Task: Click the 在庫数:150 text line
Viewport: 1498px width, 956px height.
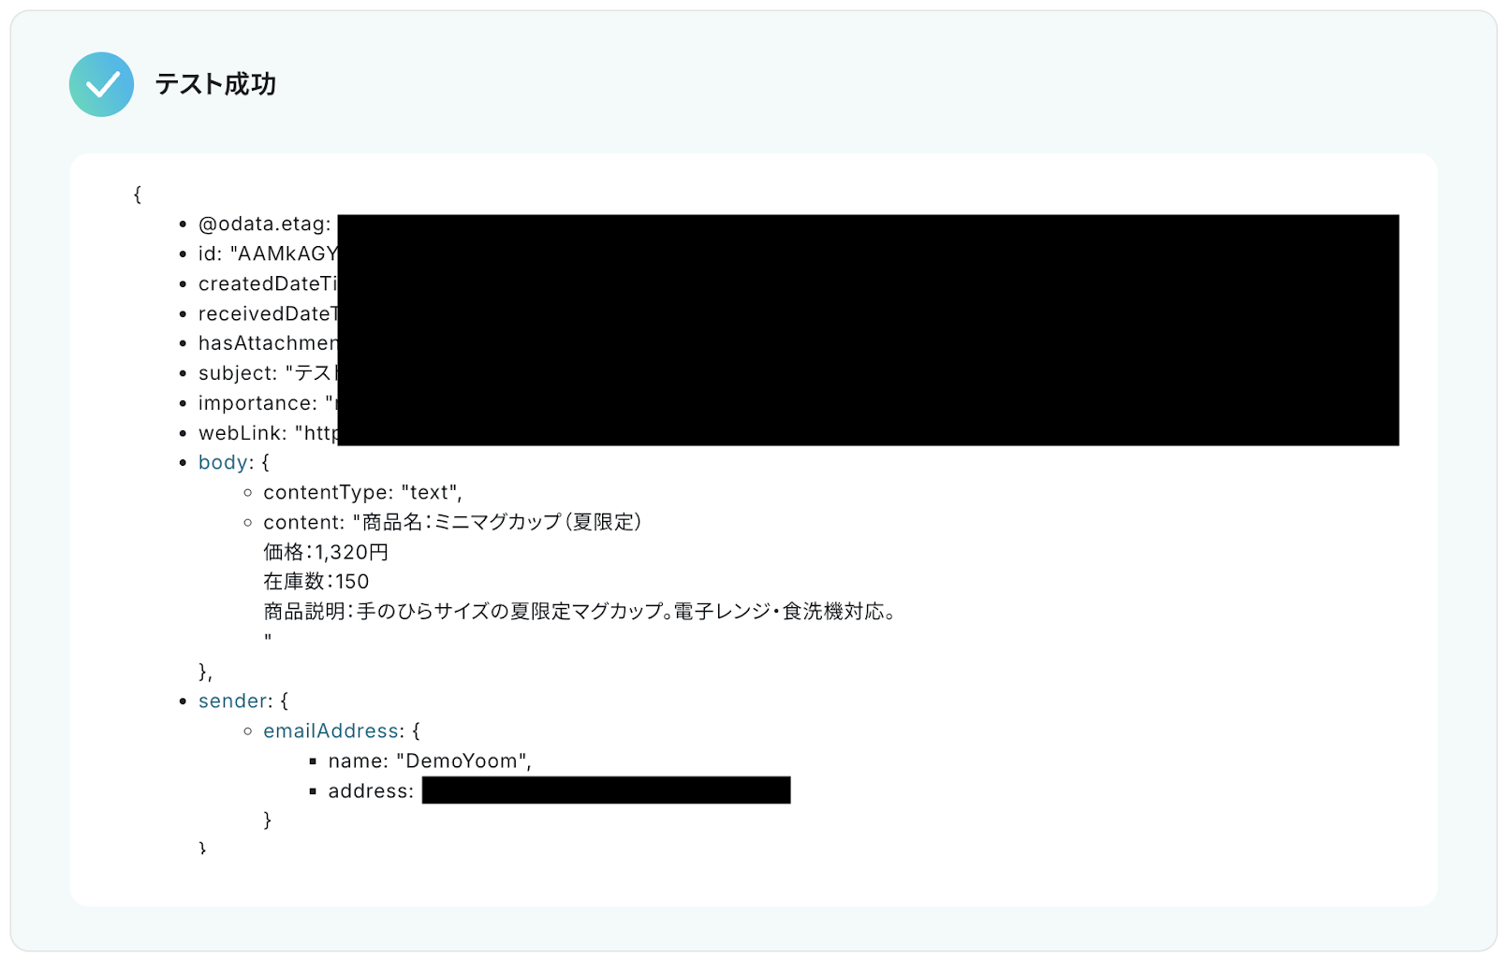Action: point(316,582)
